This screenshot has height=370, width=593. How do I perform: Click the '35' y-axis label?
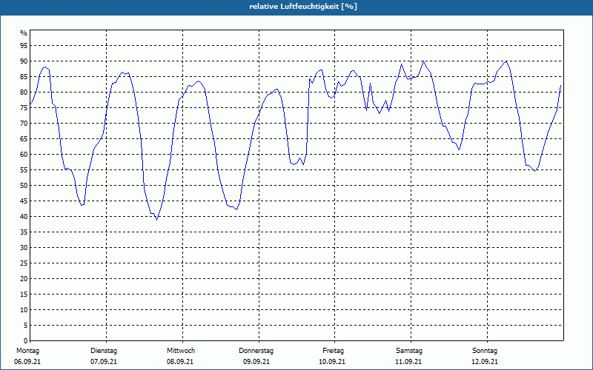[x=24, y=232]
